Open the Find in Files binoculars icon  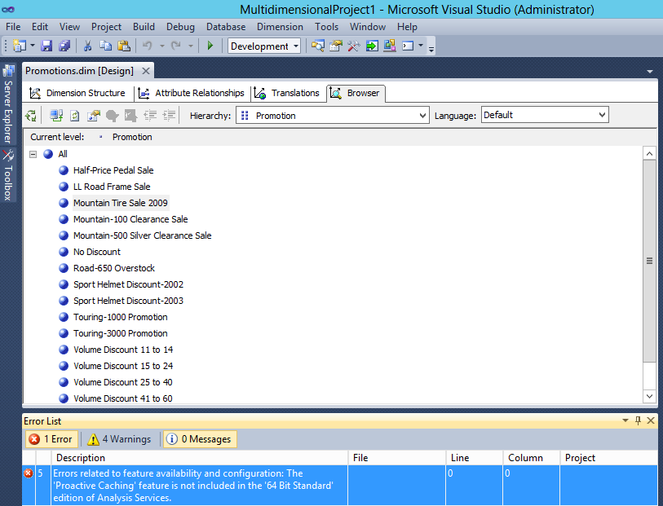(318, 46)
